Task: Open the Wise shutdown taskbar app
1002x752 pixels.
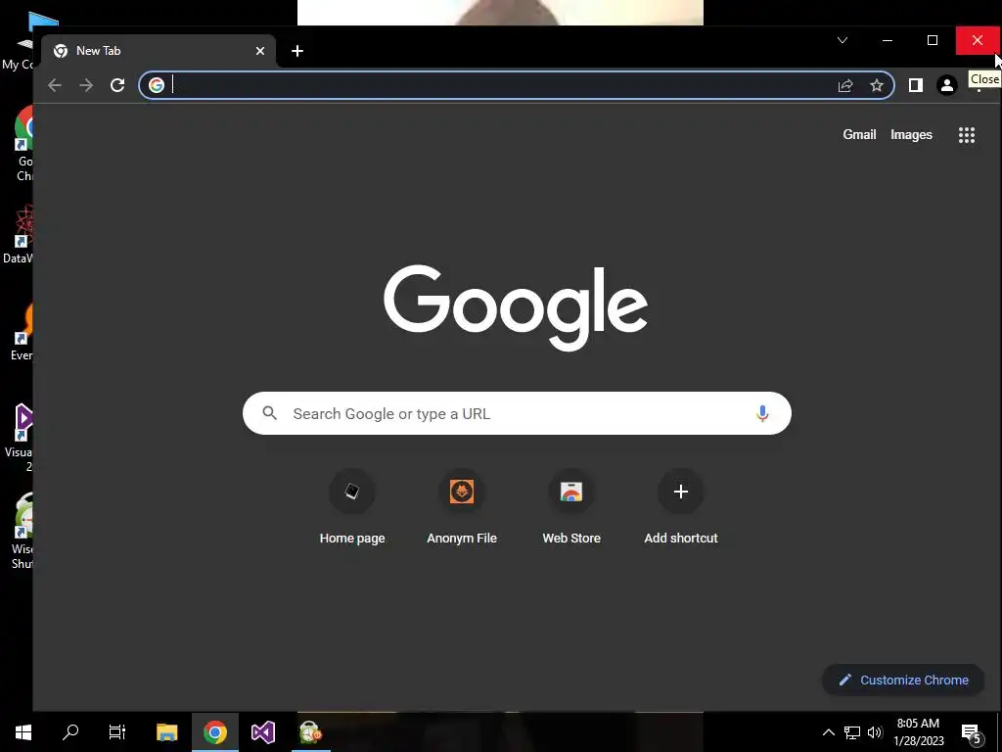Action: [x=310, y=732]
